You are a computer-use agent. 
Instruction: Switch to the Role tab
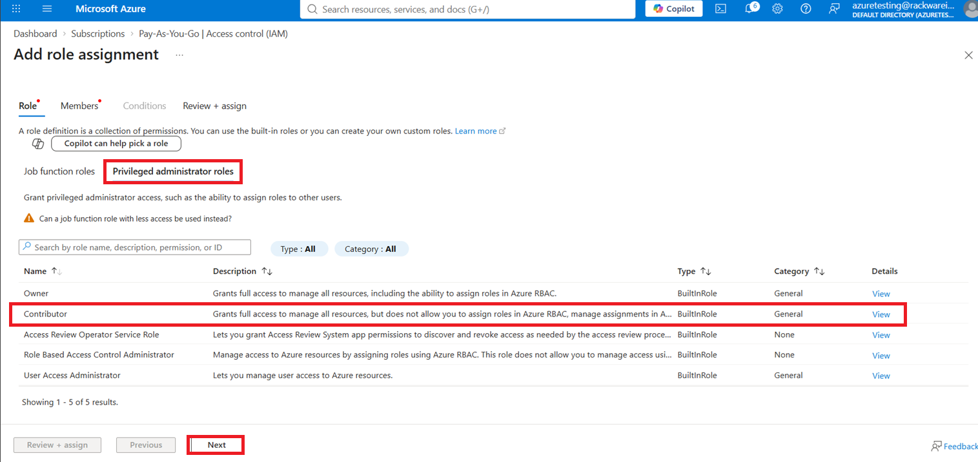point(28,106)
